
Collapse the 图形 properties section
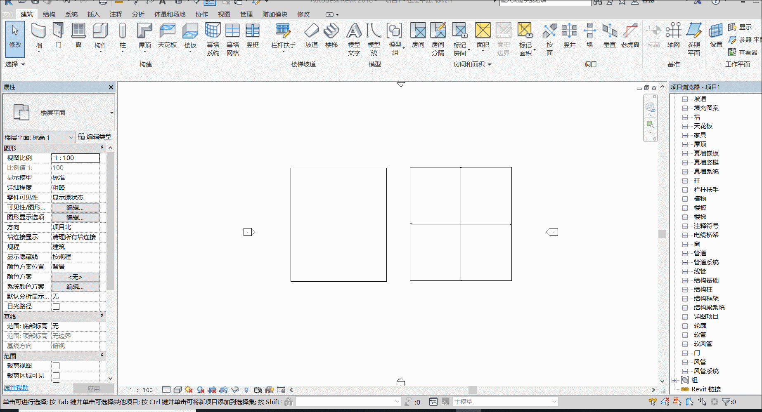pos(102,147)
